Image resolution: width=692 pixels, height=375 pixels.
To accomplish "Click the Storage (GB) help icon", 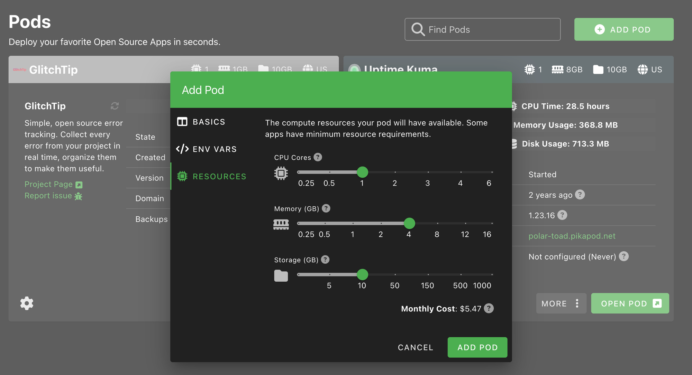I will [325, 260].
